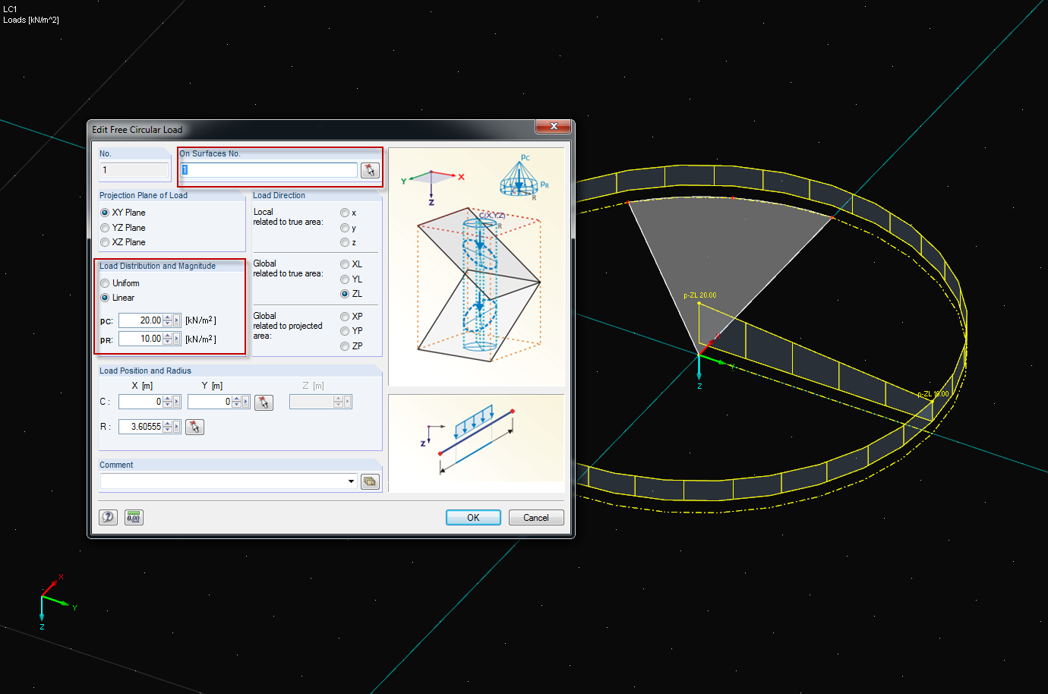
Task: Click the On Surfaces No. input field
Action: tap(269, 170)
